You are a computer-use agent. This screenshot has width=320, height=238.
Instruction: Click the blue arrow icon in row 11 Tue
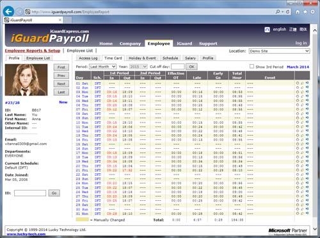tap(307, 126)
